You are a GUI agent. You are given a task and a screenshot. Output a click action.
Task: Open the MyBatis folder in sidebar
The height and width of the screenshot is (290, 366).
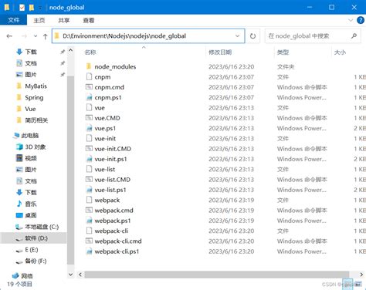pos(36,86)
